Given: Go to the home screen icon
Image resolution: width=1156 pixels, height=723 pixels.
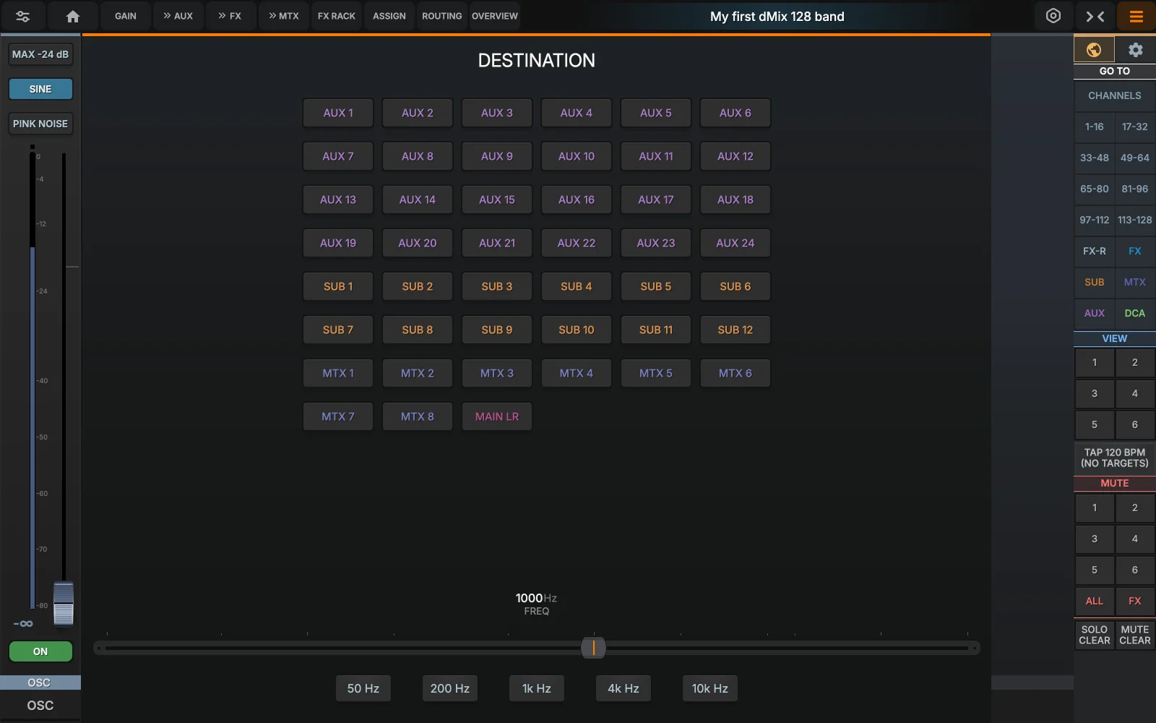Looking at the screenshot, I should pos(72,16).
